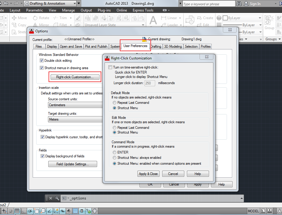Screen dimensions: 282x215
Task: Toggle Snap Mode dotted icon in status bar
Action: (11, 211)
